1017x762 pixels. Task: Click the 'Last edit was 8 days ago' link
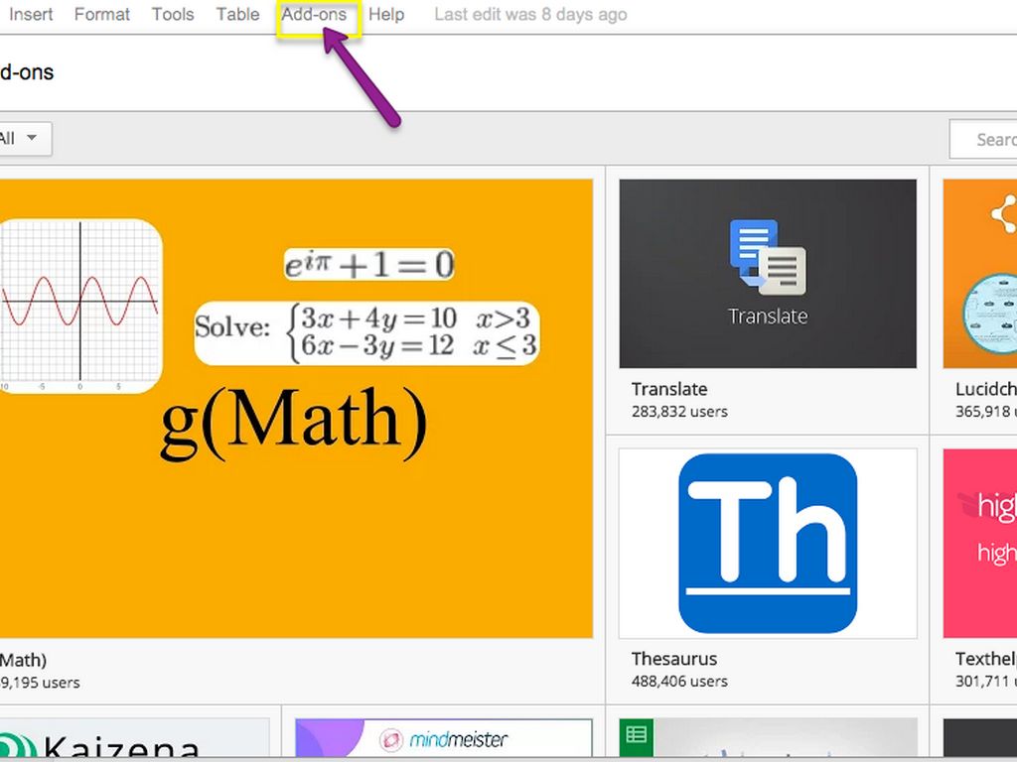tap(530, 15)
